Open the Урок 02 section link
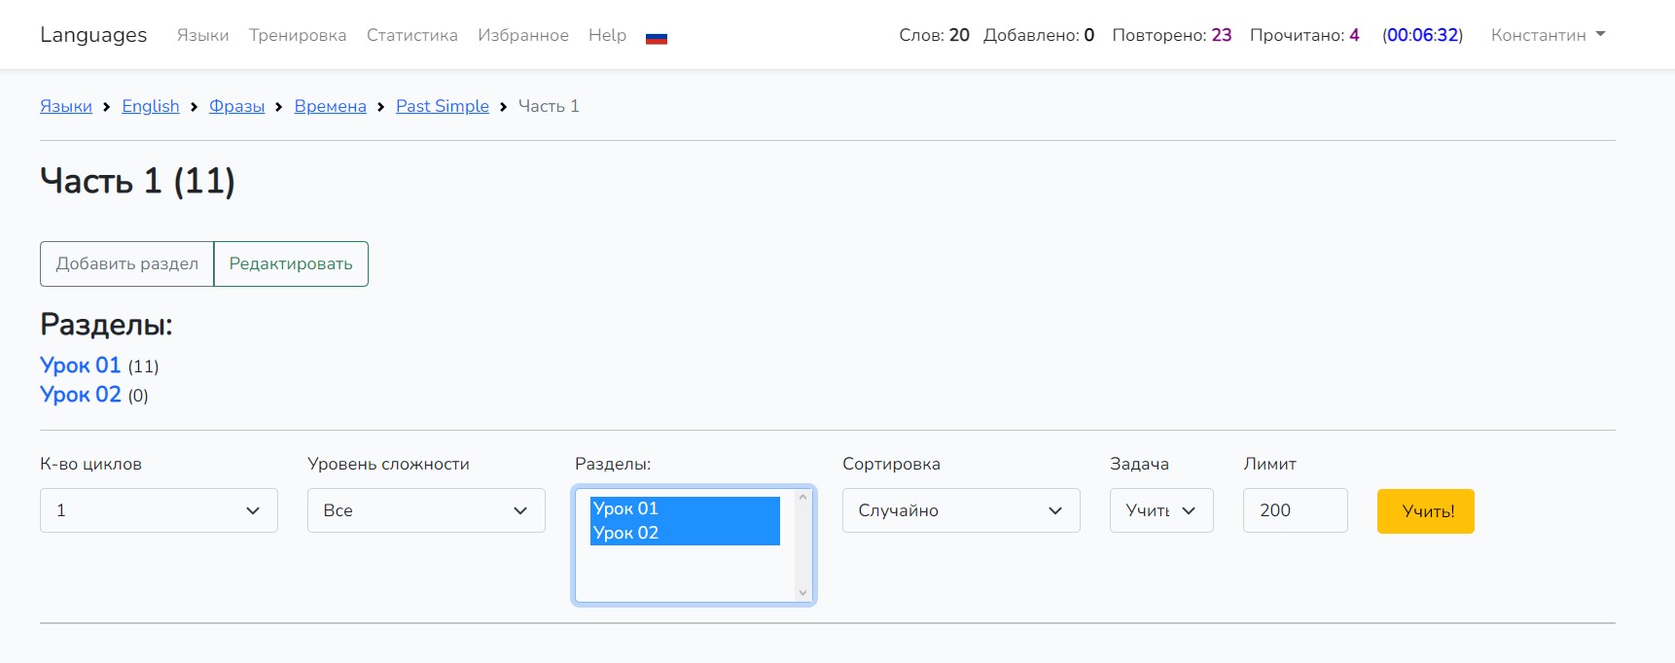 point(81,395)
